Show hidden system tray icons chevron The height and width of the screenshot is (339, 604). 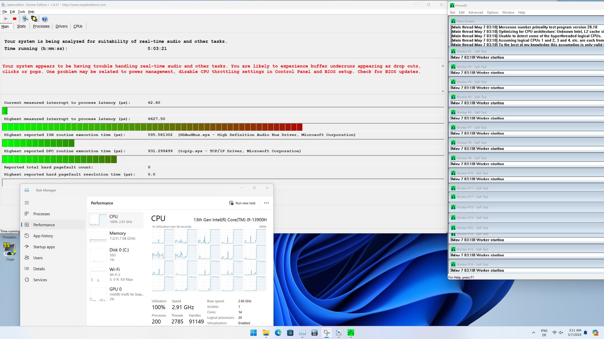pos(534,333)
